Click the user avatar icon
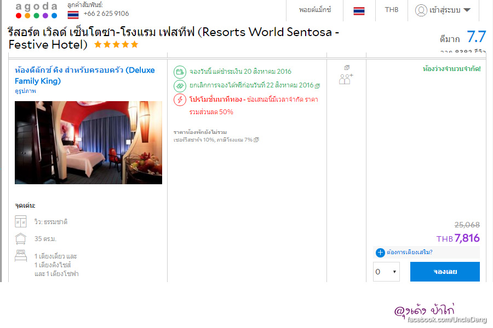The height and width of the screenshot is (328, 493). tap(421, 10)
